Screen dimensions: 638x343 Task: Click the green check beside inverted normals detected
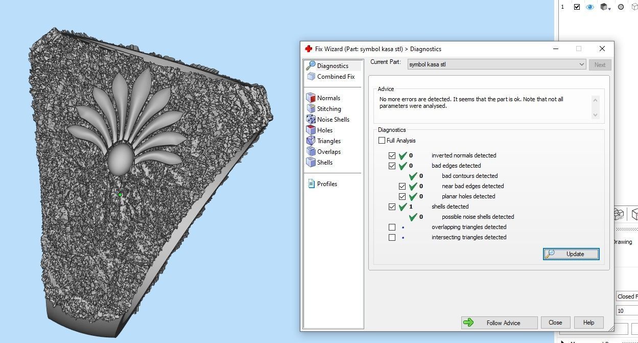[403, 155]
